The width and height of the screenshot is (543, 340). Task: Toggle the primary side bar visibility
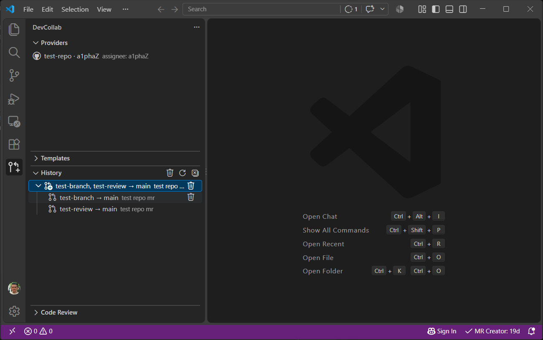point(436,9)
